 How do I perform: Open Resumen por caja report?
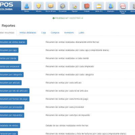9,50
